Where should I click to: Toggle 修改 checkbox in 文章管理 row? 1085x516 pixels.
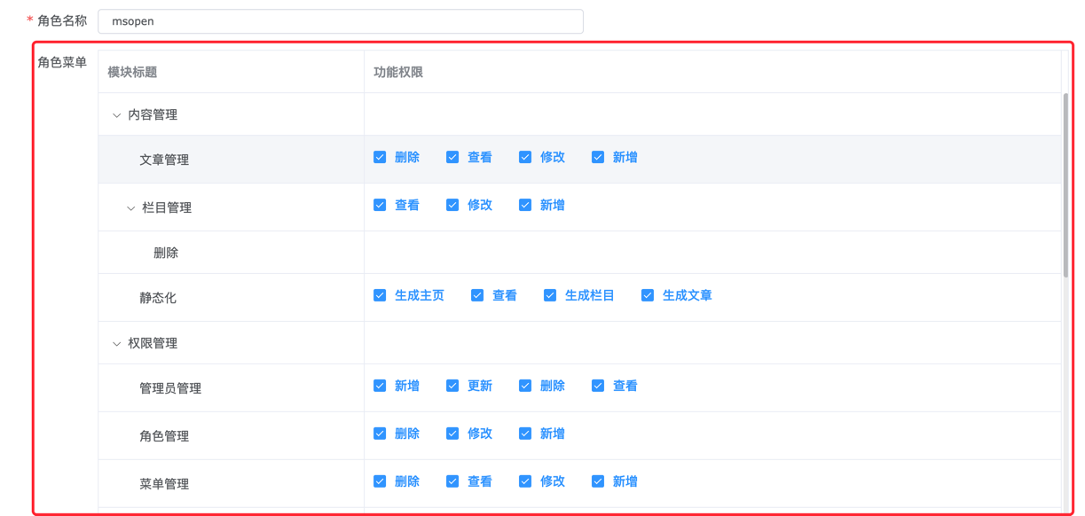click(525, 157)
